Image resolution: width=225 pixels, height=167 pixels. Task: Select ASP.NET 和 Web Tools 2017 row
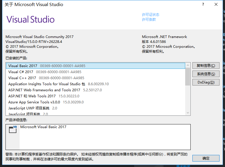95,96
